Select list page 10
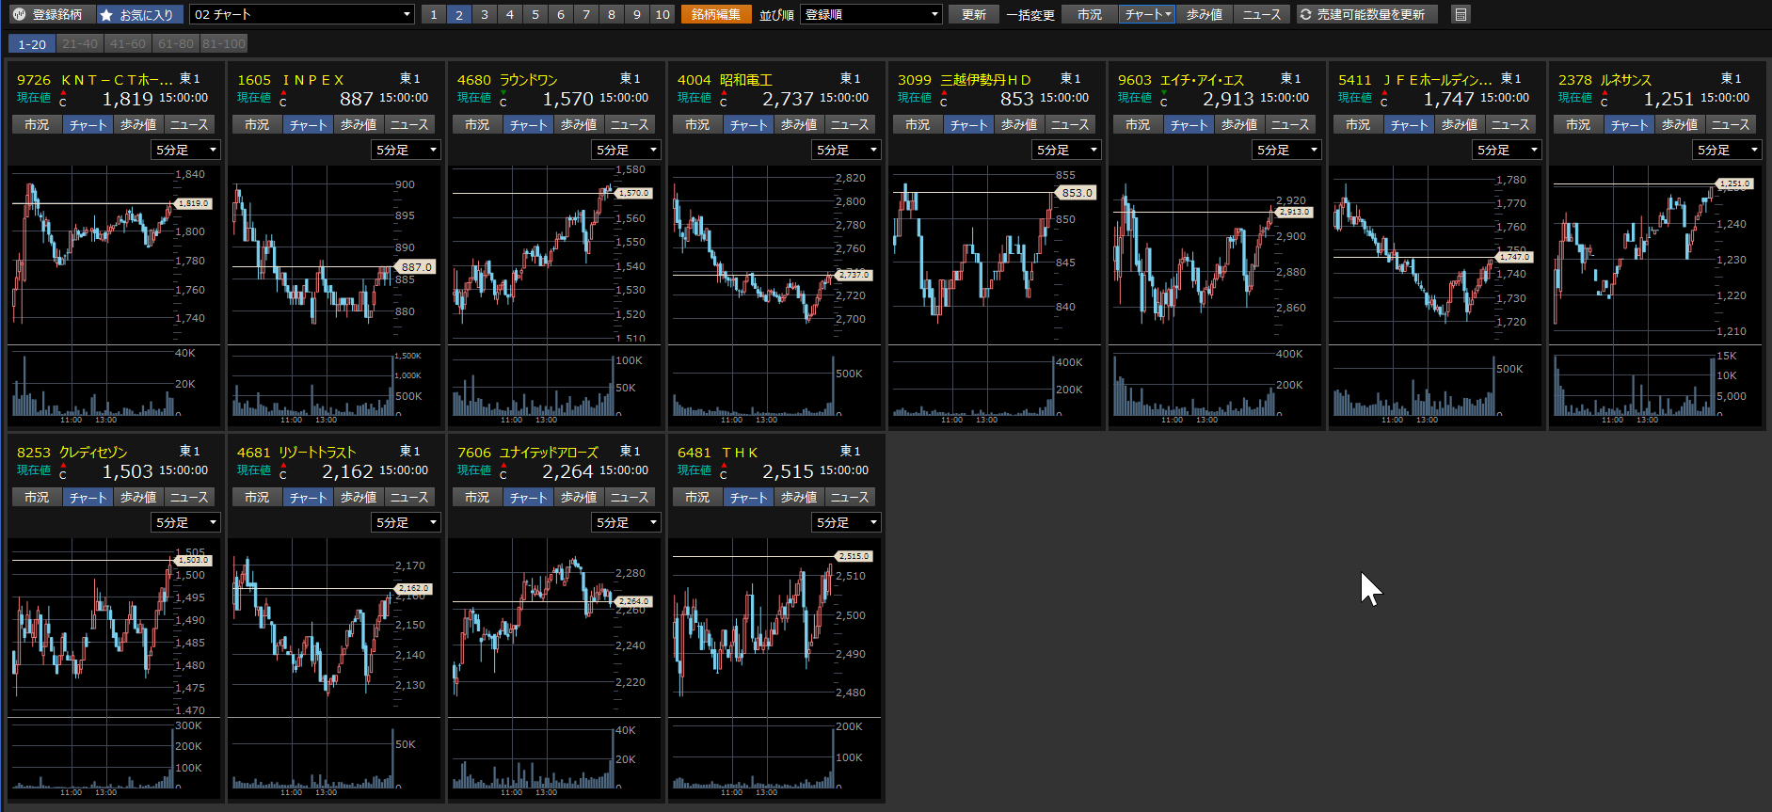This screenshot has width=1772, height=812. tap(663, 14)
